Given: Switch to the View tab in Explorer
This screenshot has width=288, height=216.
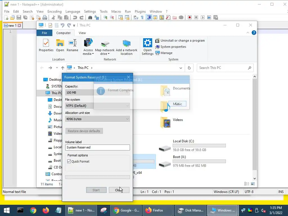Looking at the screenshot, I should pos(82,33).
